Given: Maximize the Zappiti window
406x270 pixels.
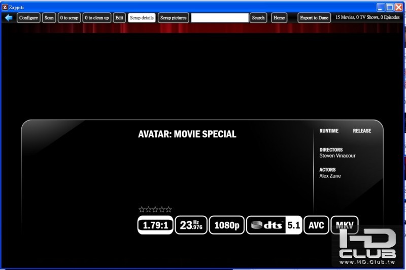Looking at the screenshot, I should (389, 7).
